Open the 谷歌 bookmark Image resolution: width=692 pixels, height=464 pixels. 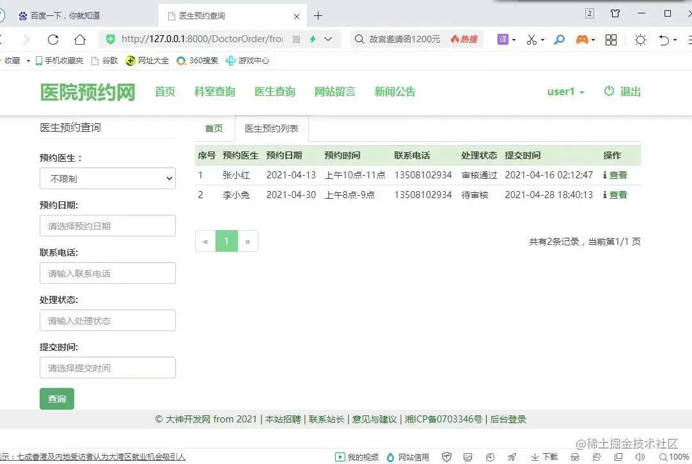point(105,61)
